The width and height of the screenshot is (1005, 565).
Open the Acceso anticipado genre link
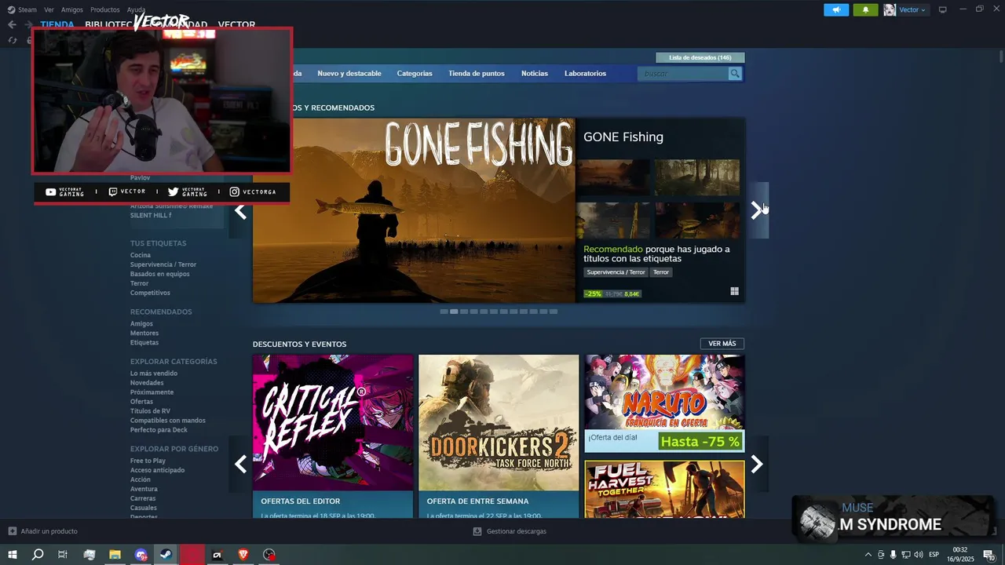click(x=158, y=470)
